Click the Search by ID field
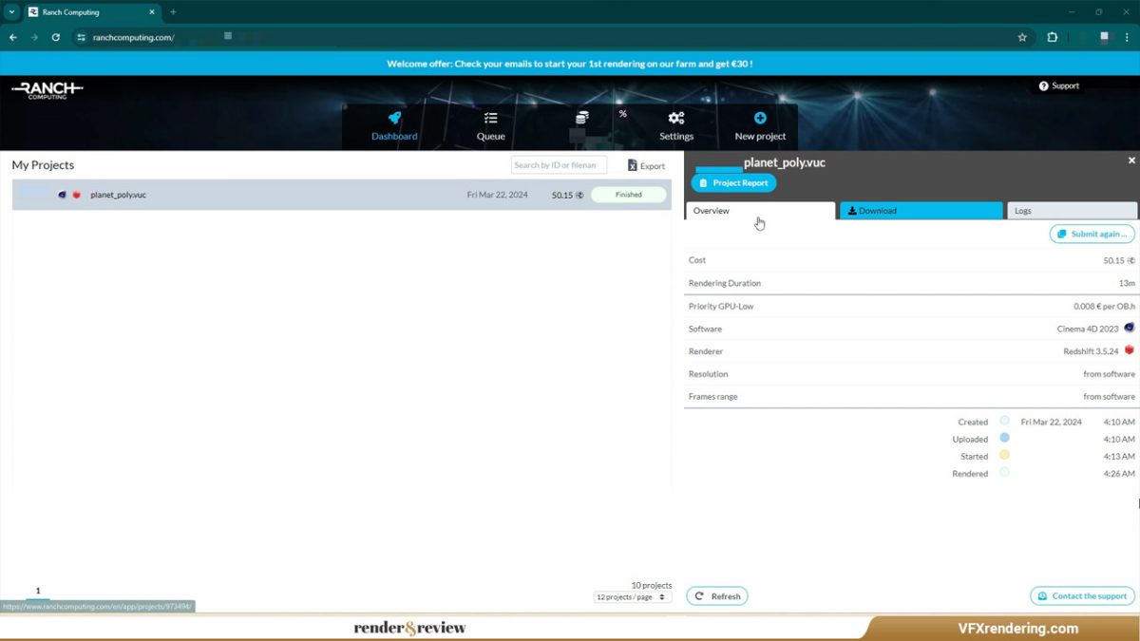This screenshot has height=641, width=1140. tap(559, 165)
